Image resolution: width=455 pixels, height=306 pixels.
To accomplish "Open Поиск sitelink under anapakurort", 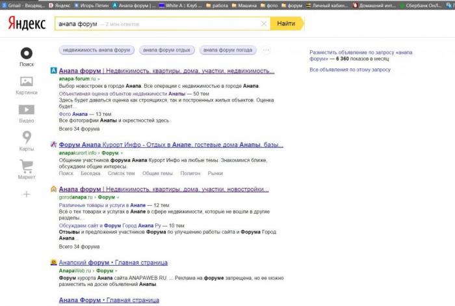I will pyautogui.click(x=66, y=173).
